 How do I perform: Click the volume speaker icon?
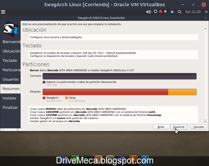pos(149,12)
